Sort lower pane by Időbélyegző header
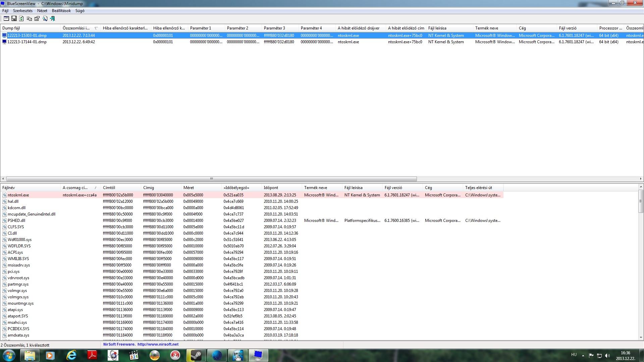Viewport: 644px width, 362px height. (241, 188)
